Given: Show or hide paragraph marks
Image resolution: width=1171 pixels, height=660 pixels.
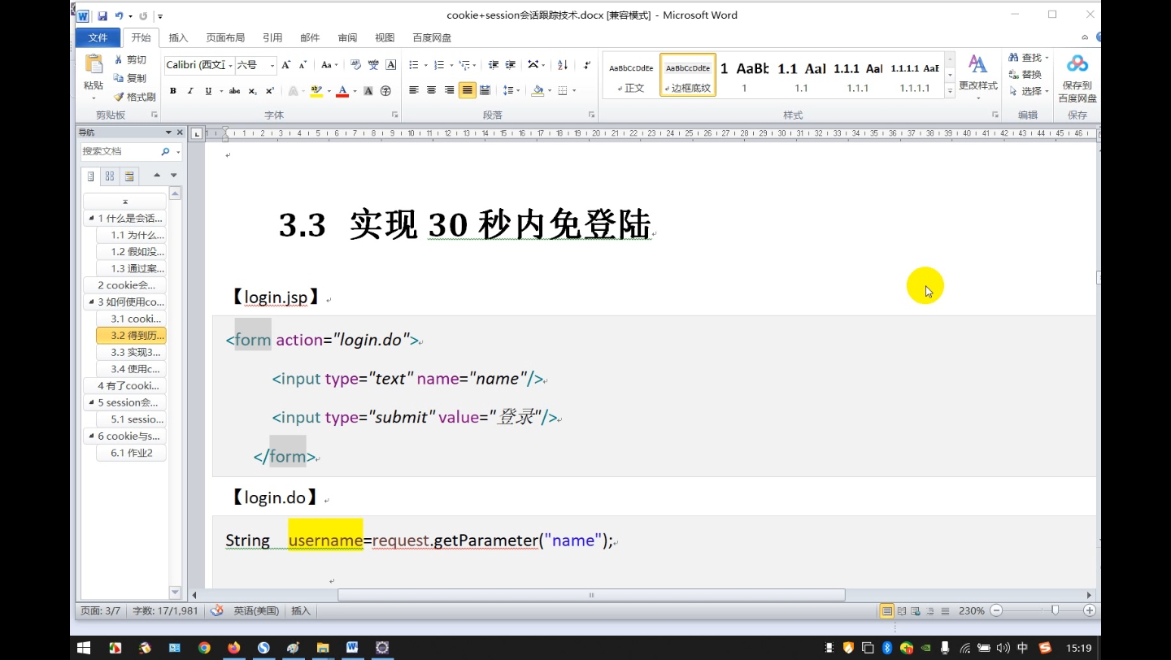Looking at the screenshot, I should 587,65.
